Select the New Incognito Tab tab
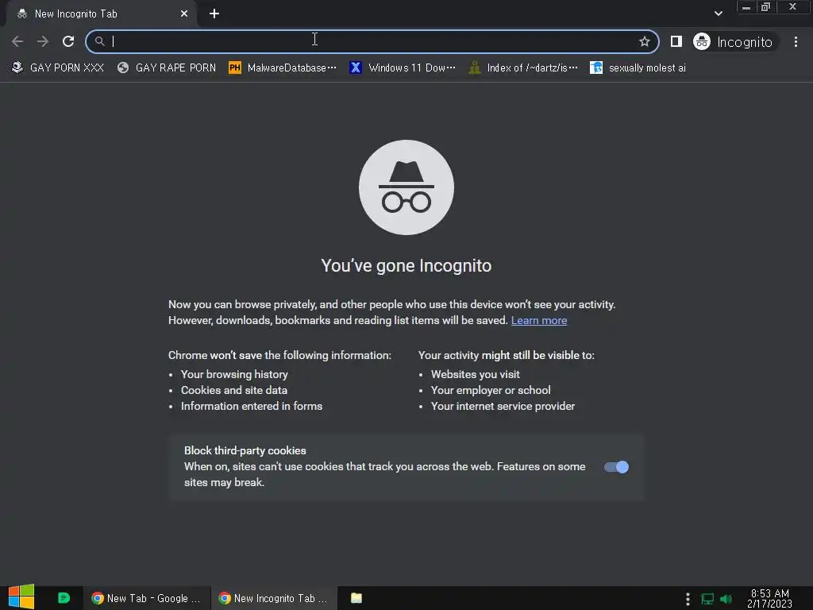This screenshot has width=813, height=610. [x=101, y=14]
